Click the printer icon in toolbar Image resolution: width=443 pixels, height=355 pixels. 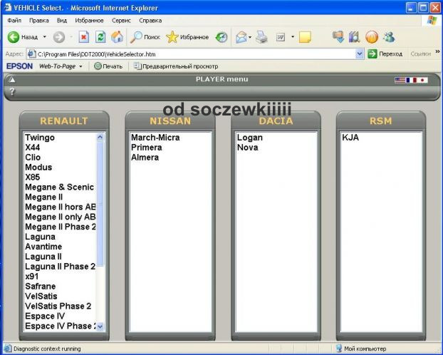click(x=261, y=37)
